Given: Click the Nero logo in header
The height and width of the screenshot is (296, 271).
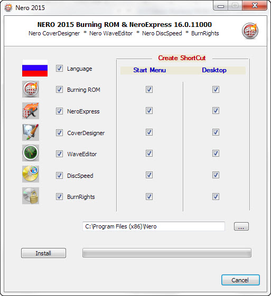Looking at the screenshot, I should point(250,31).
